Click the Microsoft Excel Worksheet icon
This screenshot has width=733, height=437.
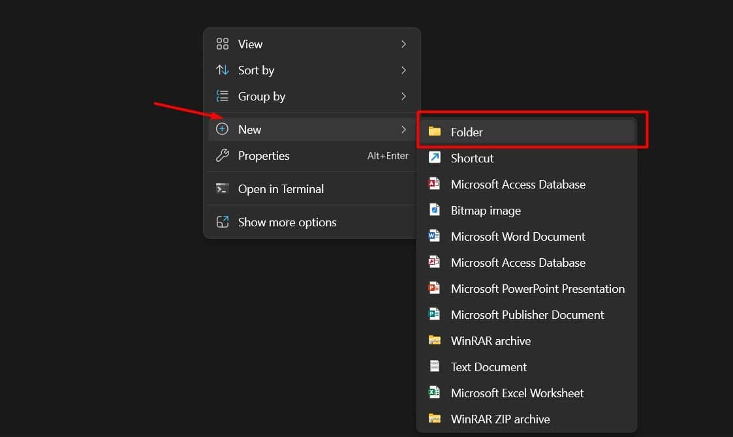[x=434, y=393]
